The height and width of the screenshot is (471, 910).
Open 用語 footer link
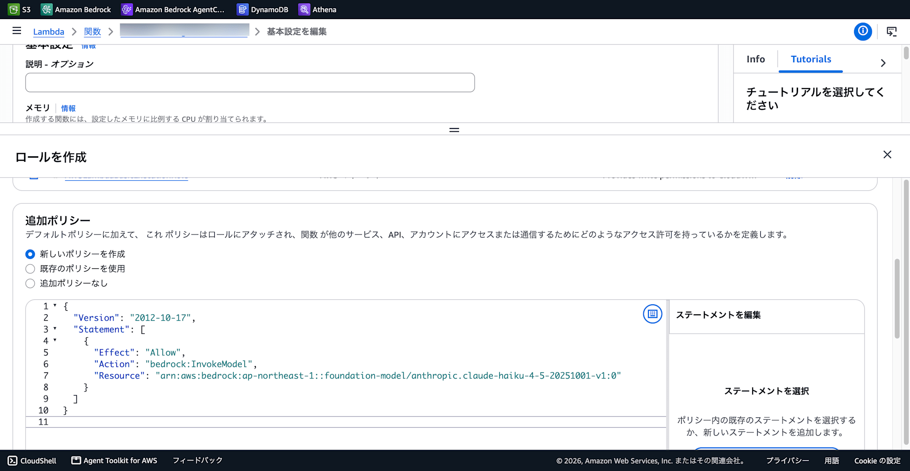coord(832,461)
